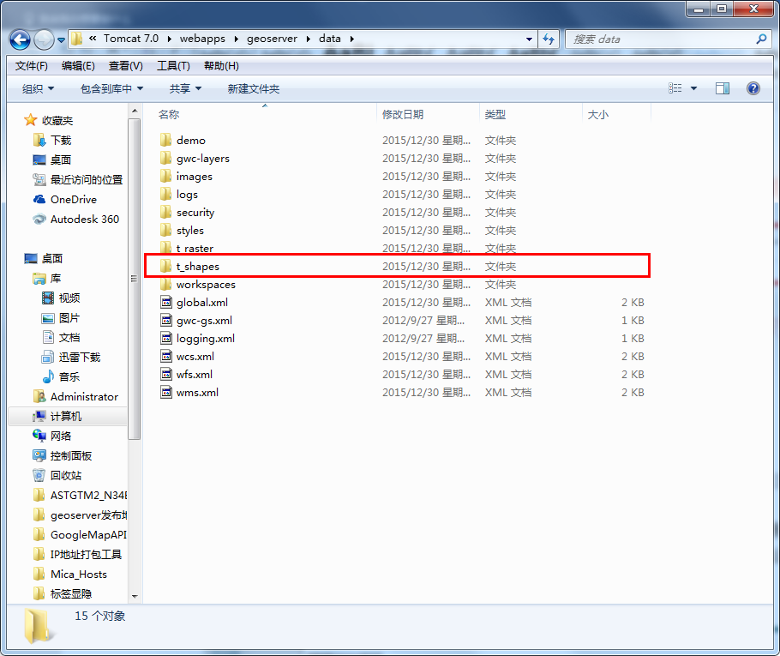Sort by the 大小 column header

(598, 114)
